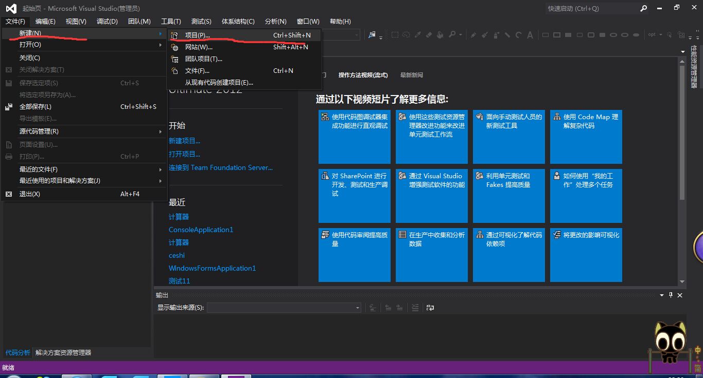Open 面向手动测试人员的新测试工具 video tile
Image resolution: width=703 pixels, height=378 pixels.
pyautogui.click(x=509, y=137)
